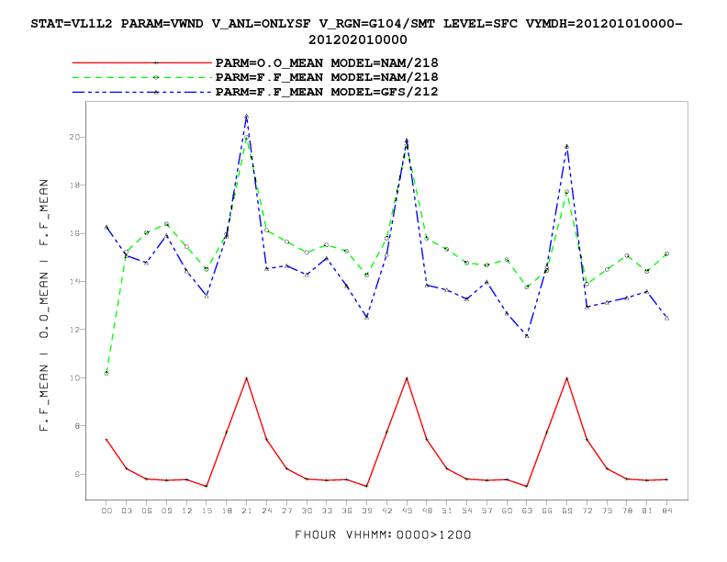727x562 pixels.
Task: Click y-axis tick label 10
Action: pos(74,378)
